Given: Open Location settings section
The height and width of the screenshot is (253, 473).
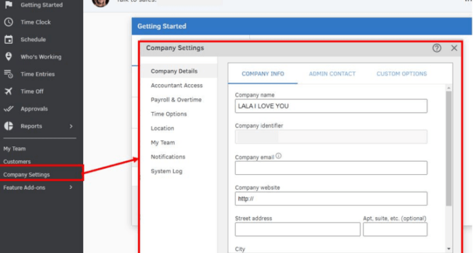Looking at the screenshot, I should coord(163,128).
